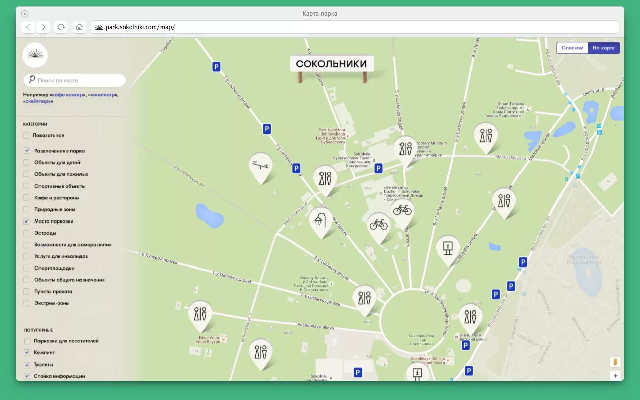Check Спортивные объекты

coord(26,186)
